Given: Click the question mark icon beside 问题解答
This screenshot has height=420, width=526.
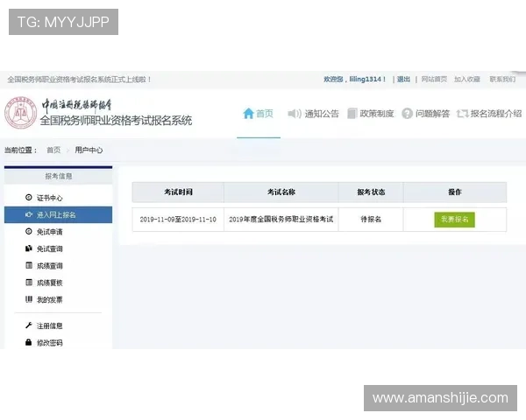Looking at the screenshot, I should pyautogui.click(x=407, y=114).
